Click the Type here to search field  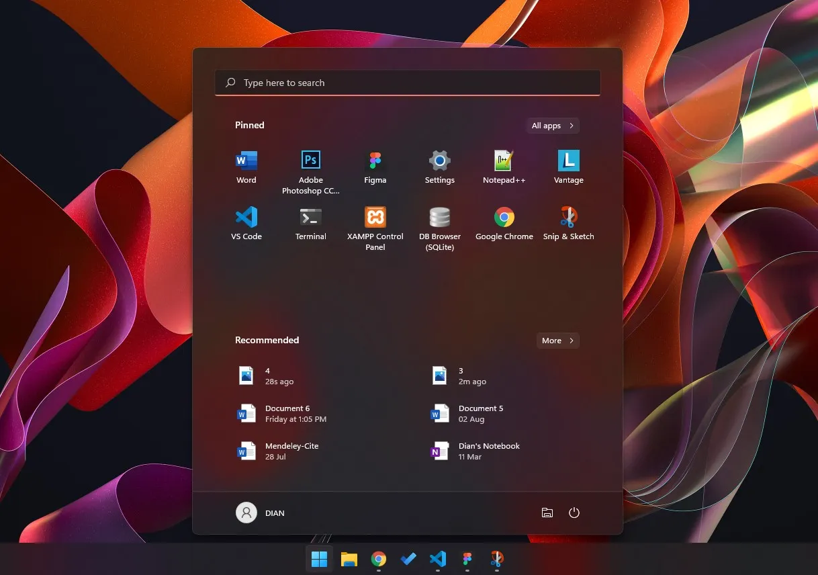pyautogui.click(x=407, y=83)
